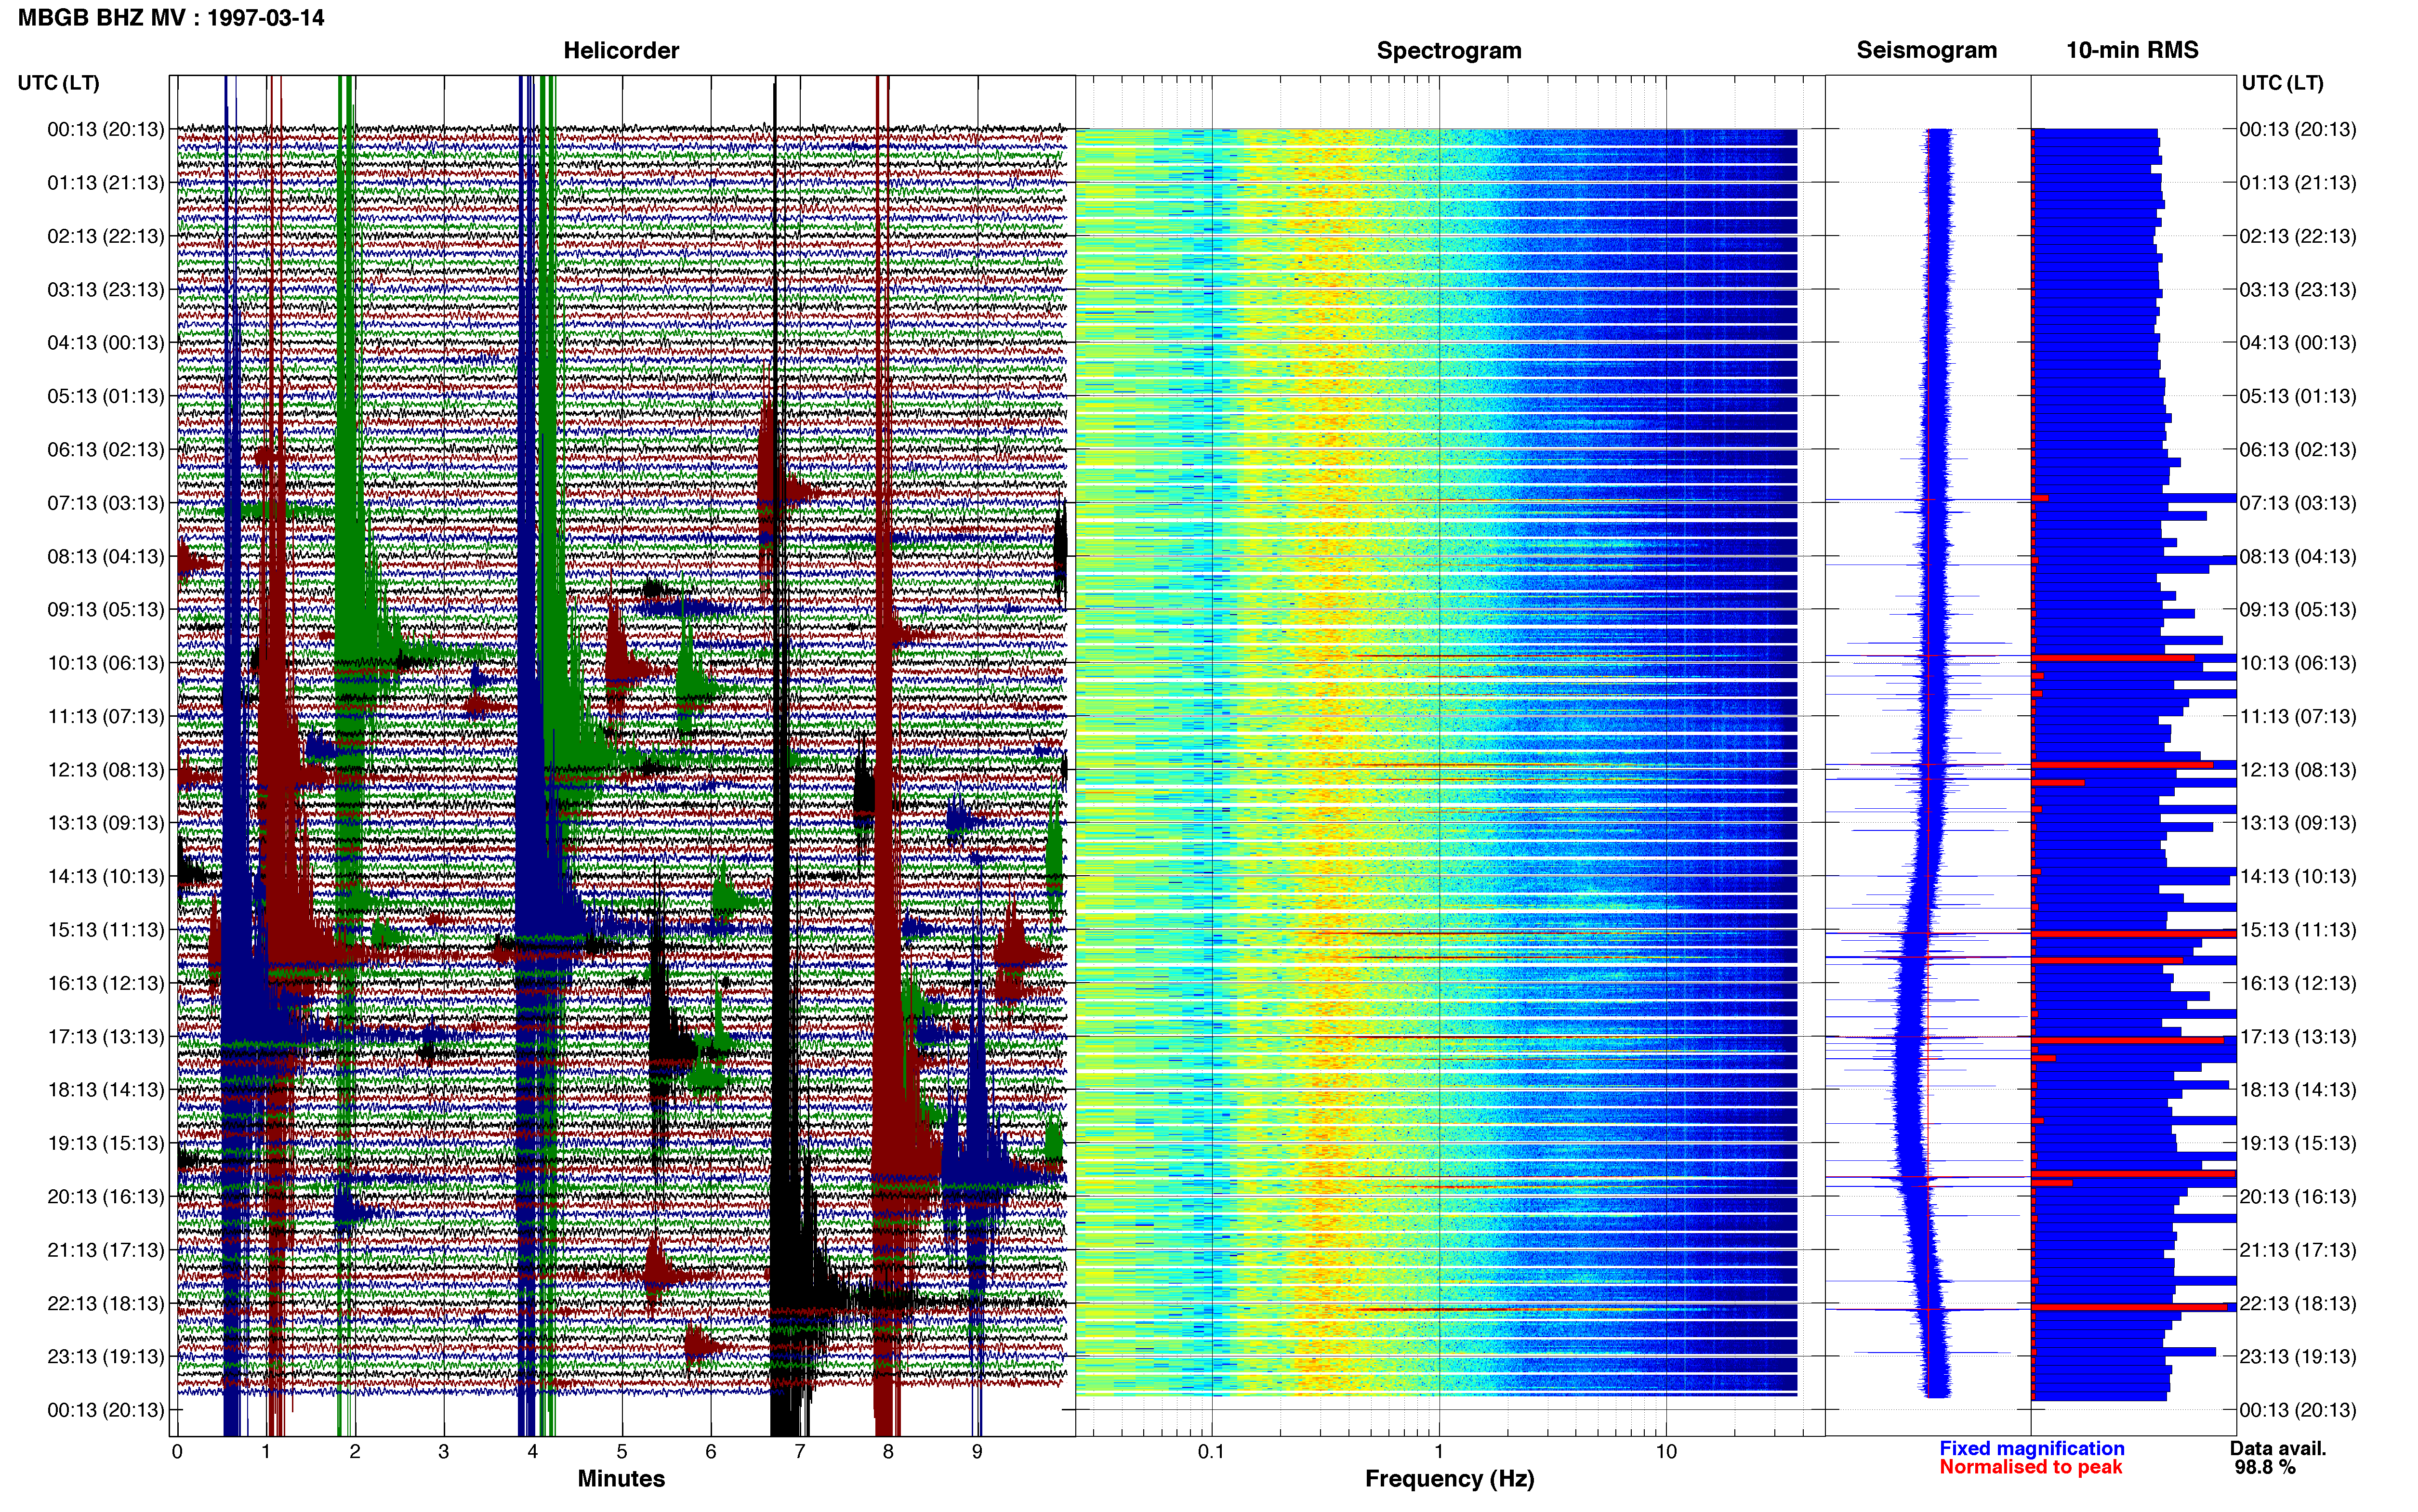Click the 'Minutes' x-axis label
Screen dimensions: 2418x1512
pos(621,1479)
